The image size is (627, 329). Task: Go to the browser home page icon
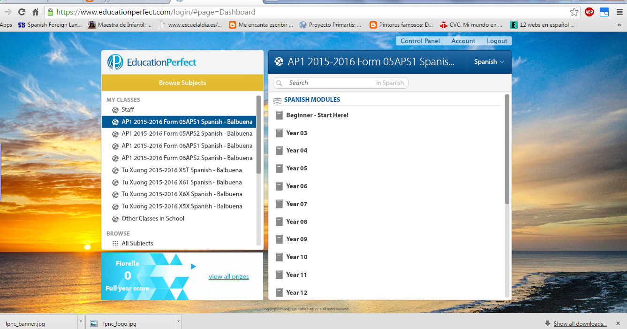click(x=35, y=12)
